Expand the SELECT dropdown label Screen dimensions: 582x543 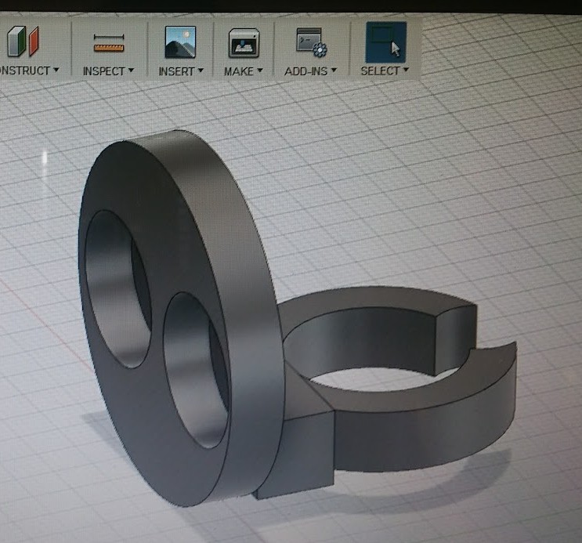coord(385,71)
